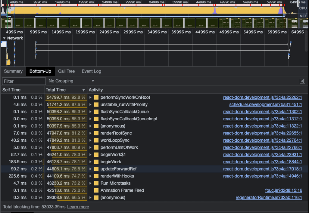309x213 pixels.
Task: Open the fouc.js source link
Action: 283,190
